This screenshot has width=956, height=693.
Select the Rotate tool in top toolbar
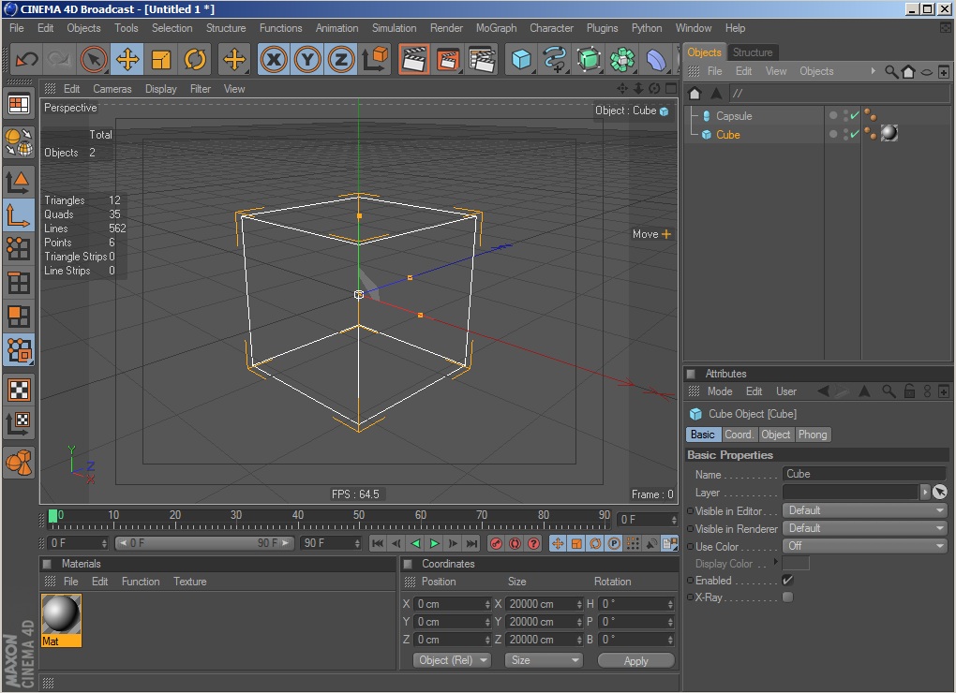[195, 60]
